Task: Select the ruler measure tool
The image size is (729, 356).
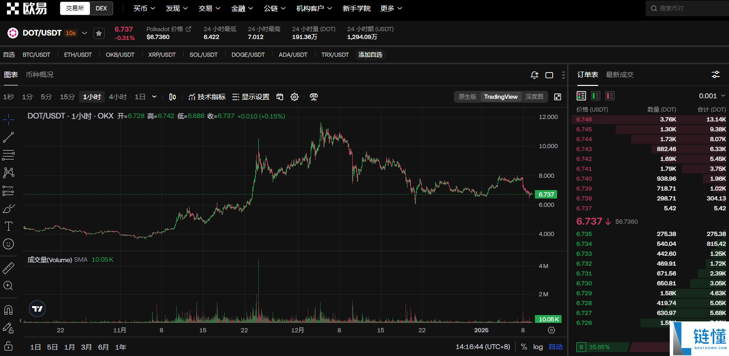Action: (x=8, y=268)
